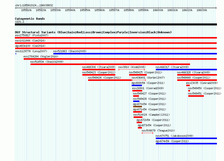Screen dimensions: 224x161
Task: Click the 186030k ruler label
Action: (x=202, y=10)
